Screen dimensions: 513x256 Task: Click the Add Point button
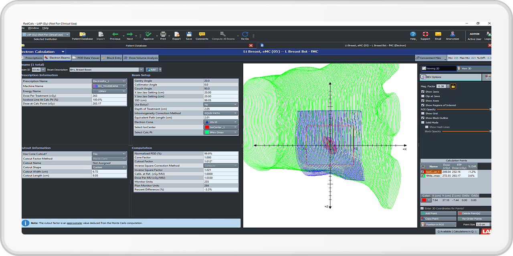[x=438, y=214]
